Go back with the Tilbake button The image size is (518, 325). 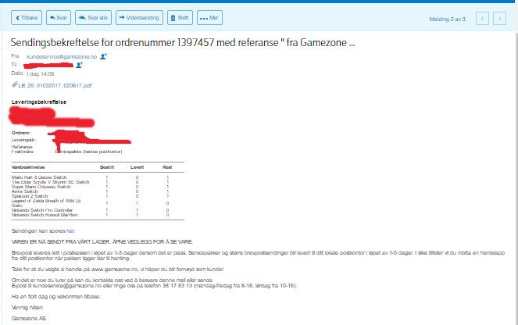(27, 18)
